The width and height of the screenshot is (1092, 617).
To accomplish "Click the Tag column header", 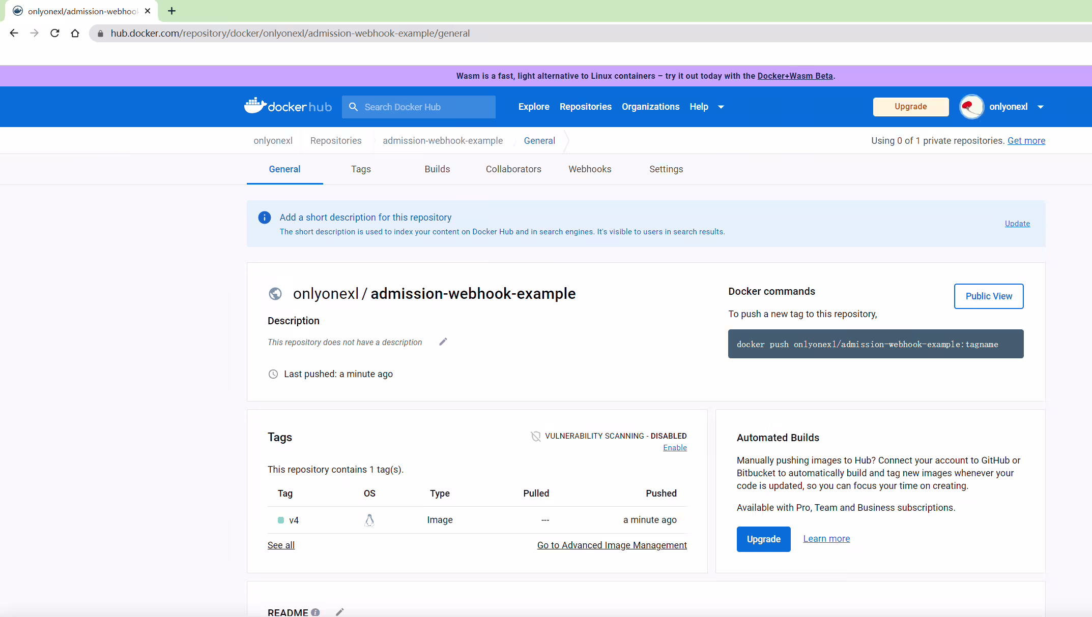I will click(285, 493).
